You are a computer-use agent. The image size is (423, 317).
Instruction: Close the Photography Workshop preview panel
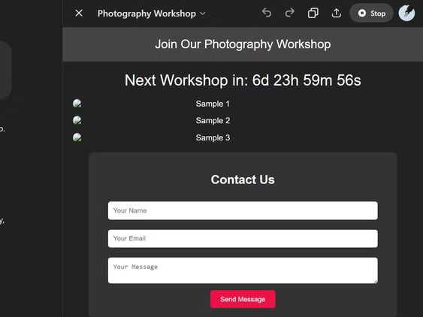79,13
